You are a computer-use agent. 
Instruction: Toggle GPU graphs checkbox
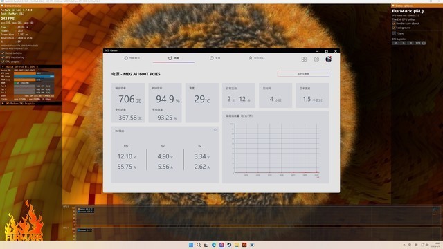point(3,62)
